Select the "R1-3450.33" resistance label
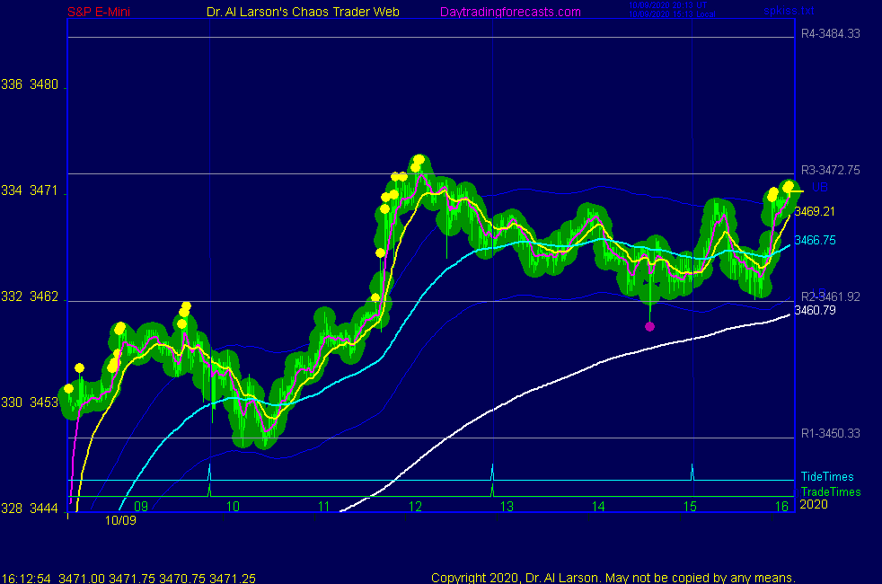The image size is (882, 584). pos(830,433)
